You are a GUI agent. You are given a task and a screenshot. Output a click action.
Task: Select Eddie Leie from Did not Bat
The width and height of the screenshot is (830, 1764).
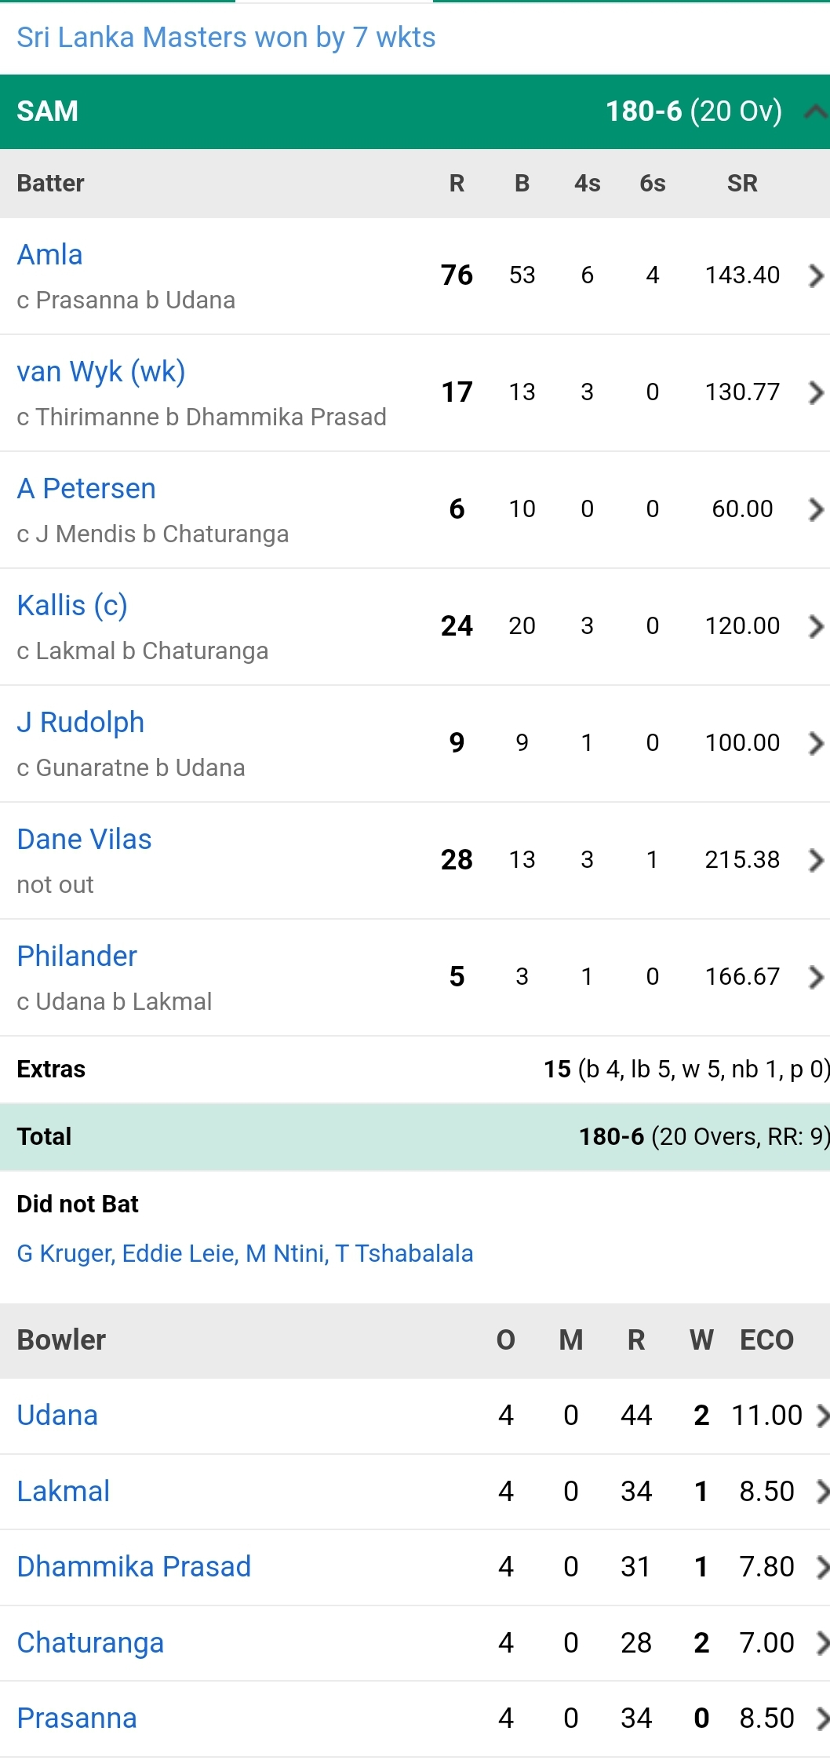click(179, 1254)
